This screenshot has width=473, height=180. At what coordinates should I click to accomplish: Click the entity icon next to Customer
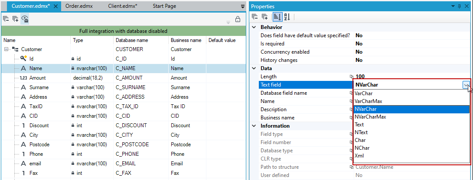pyautogui.click(x=15, y=49)
